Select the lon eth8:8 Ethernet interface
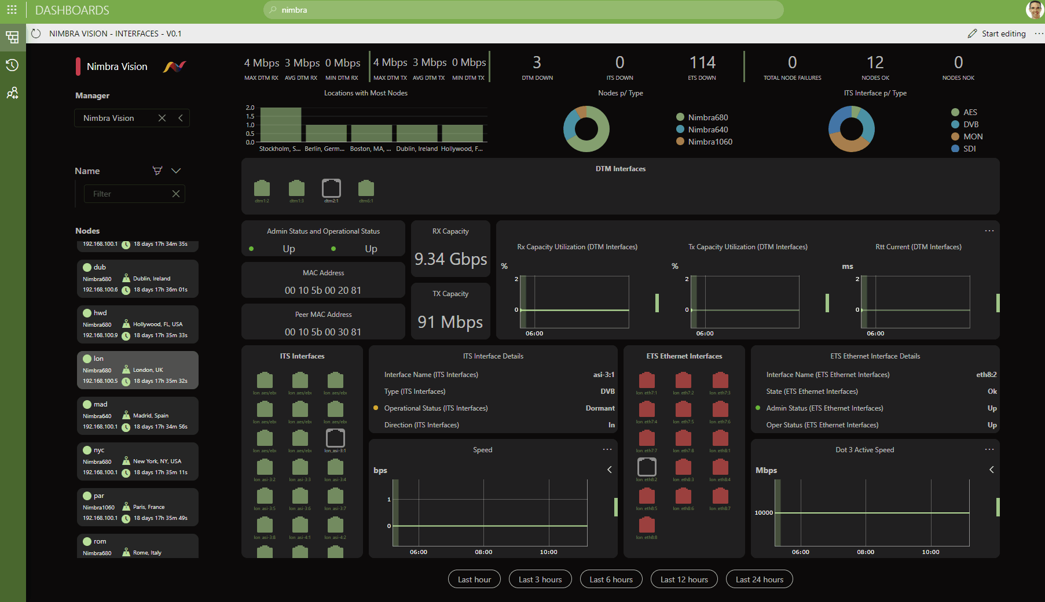The image size is (1045, 602). (647, 525)
